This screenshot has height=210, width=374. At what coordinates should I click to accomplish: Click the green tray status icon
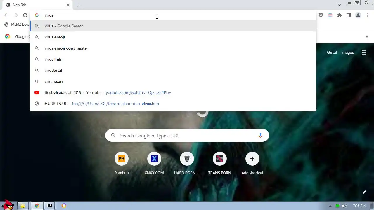click(x=337, y=206)
